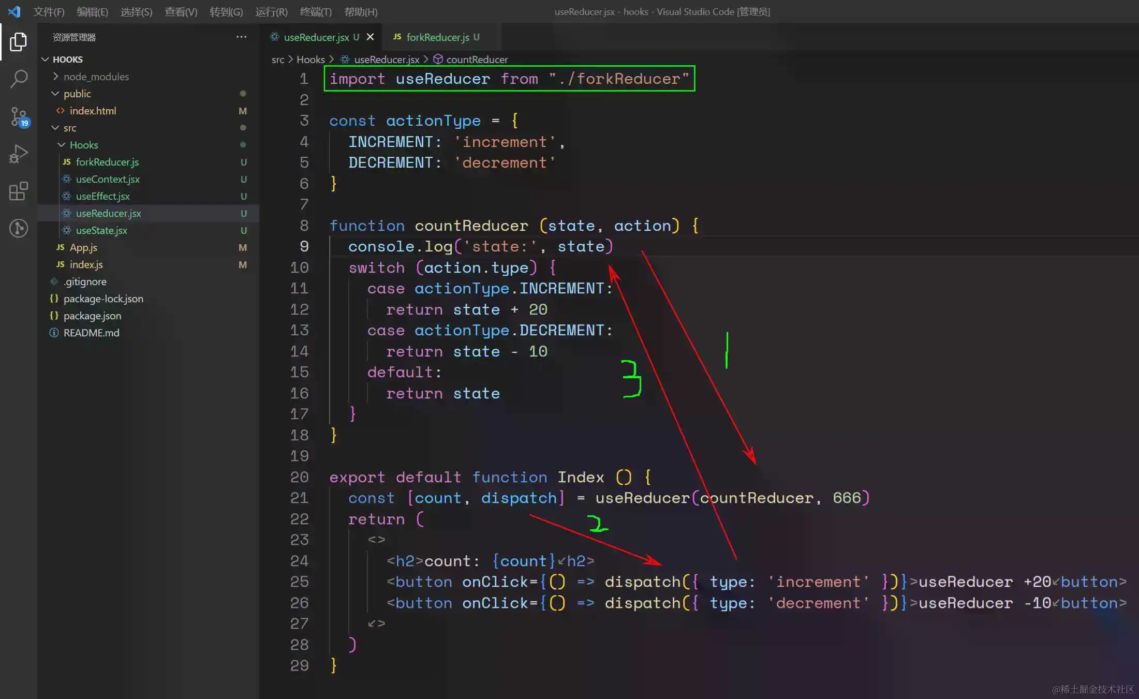Image resolution: width=1139 pixels, height=699 pixels.
Task: Open 文件(F) menu
Action: 49,12
